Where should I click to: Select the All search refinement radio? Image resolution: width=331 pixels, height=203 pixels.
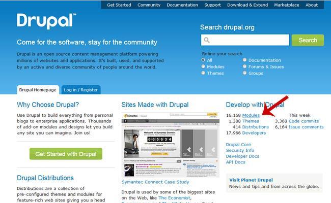click(x=203, y=60)
